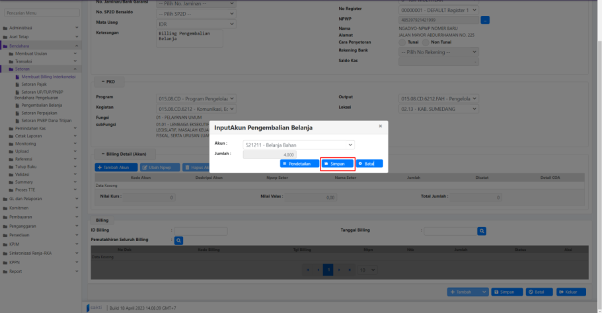Open the Akun dropdown in the dialog

(x=299, y=145)
